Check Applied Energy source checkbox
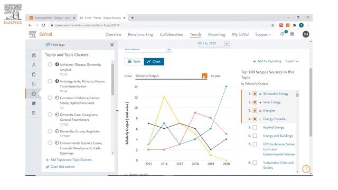This screenshot has height=190, width=338. pos(255,127)
